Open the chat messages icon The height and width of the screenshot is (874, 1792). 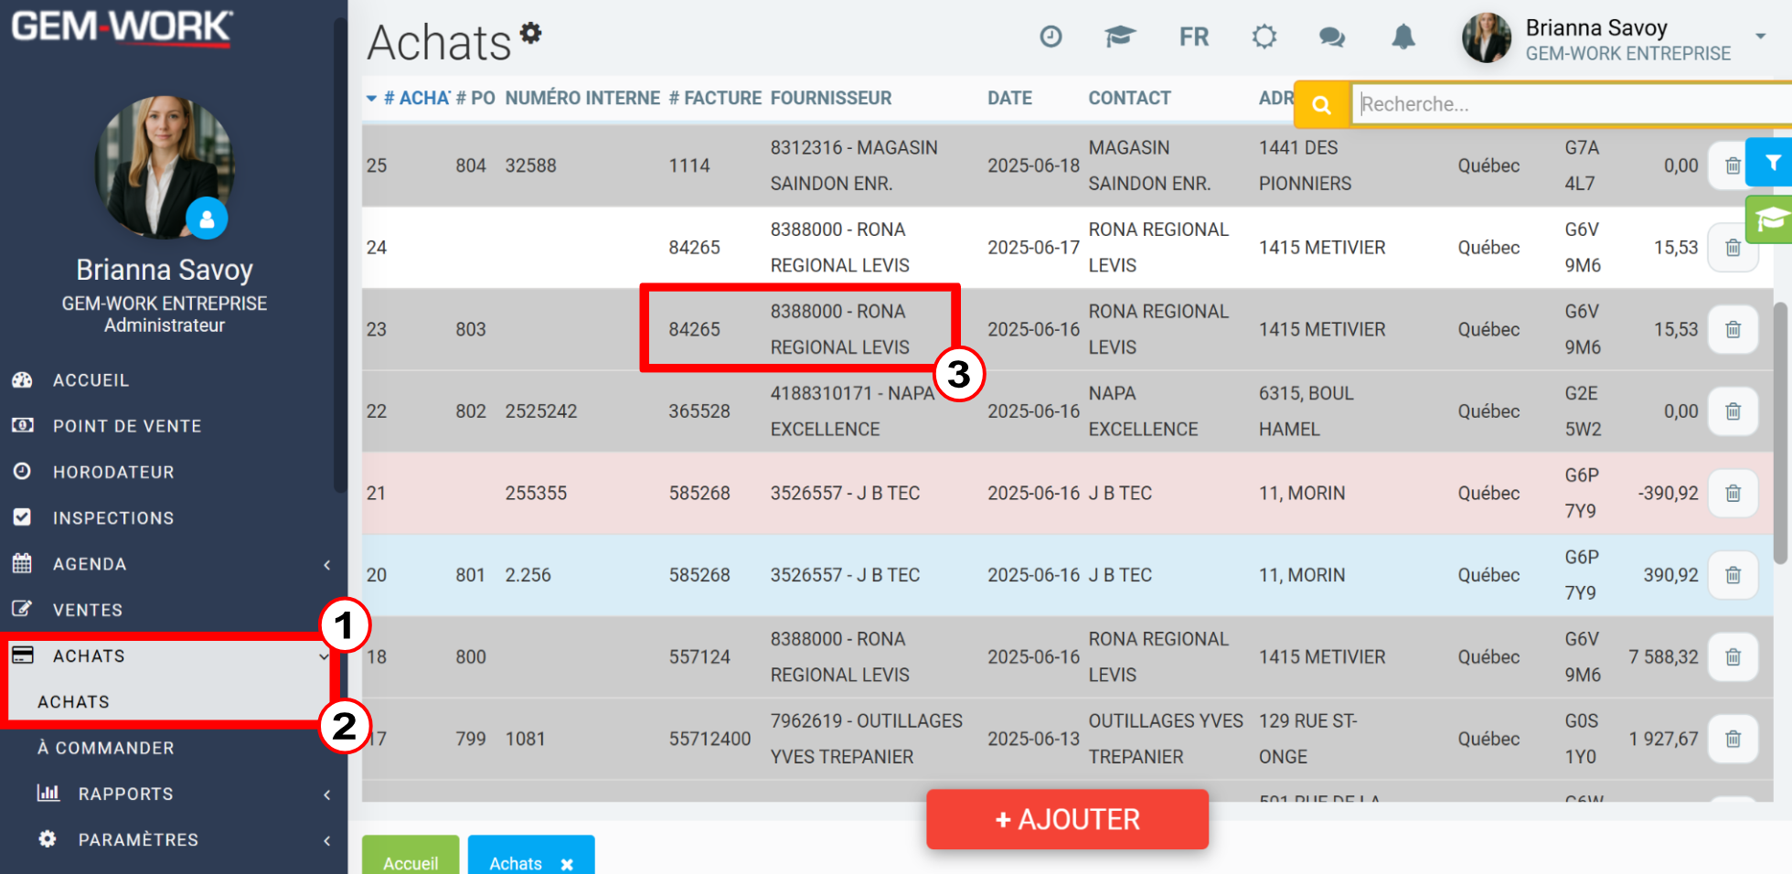(x=1331, y=37)
